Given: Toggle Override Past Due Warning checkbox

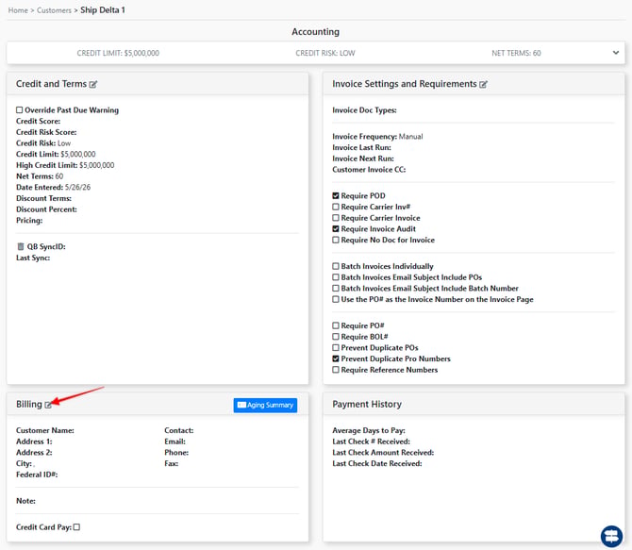Looking at the screenshot, I should tap(20, 110).
